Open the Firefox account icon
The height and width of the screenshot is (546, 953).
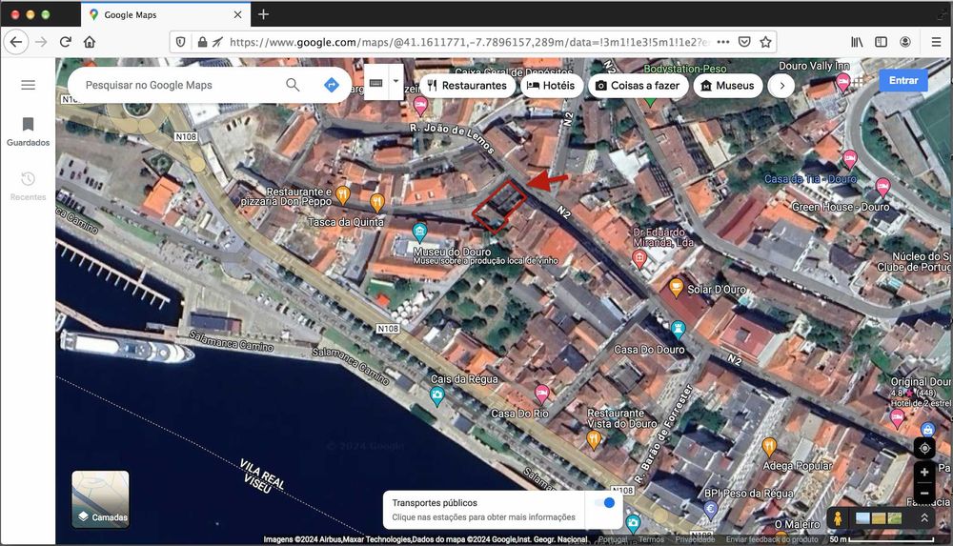(x=905, y=42)
